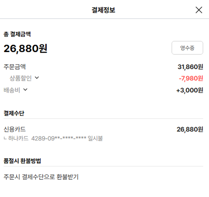
Task: Click the 결제수단 section heading
Action: [x=13, y=113]
